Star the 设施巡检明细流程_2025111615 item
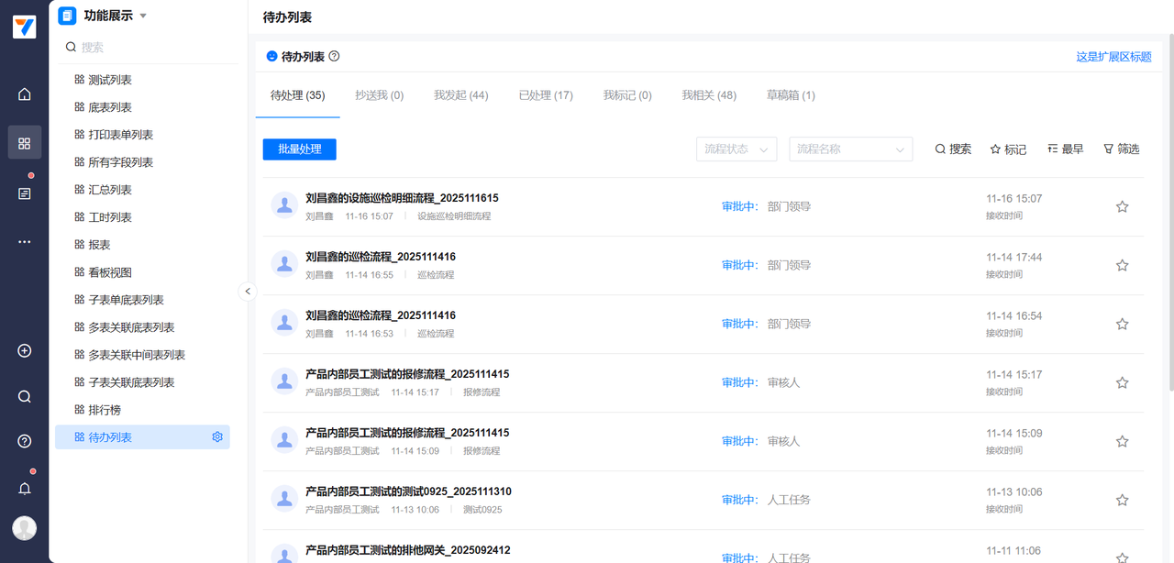The image size is (1174, 563). tap(1122, 207)
